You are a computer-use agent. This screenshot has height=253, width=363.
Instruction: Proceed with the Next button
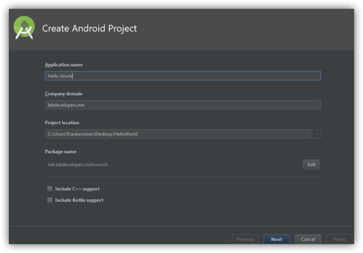277,239
